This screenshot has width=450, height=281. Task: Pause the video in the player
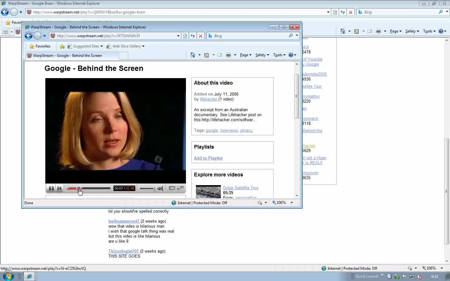51,188
